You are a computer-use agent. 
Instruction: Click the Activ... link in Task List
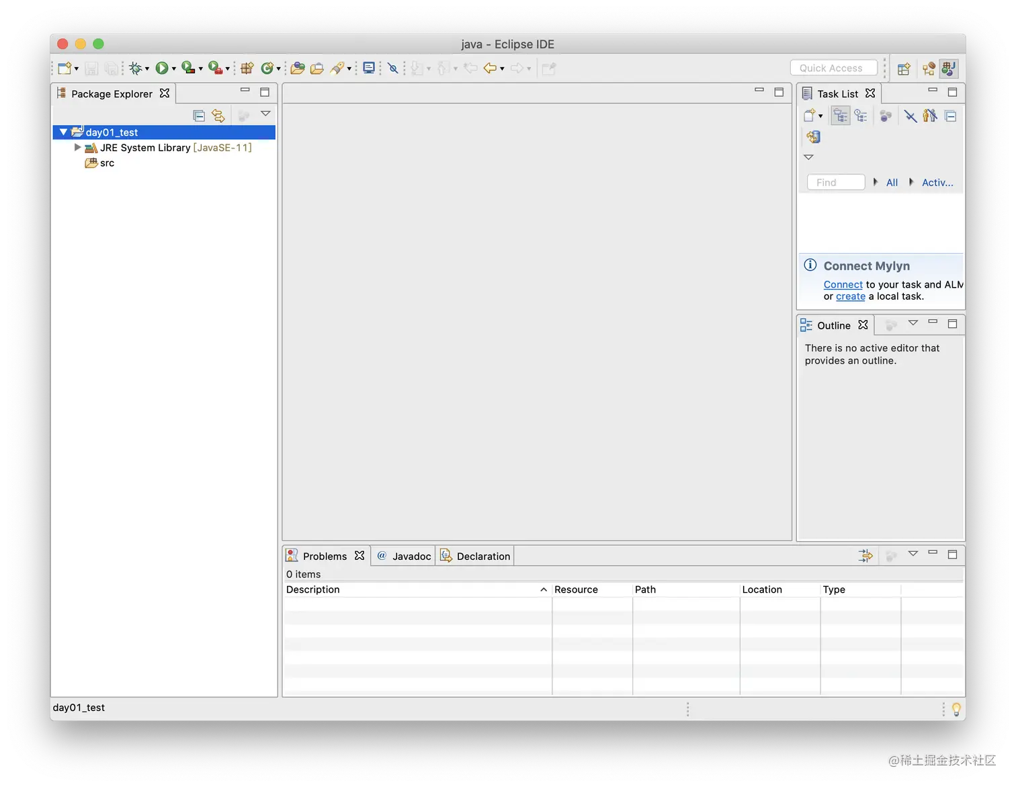937,182
